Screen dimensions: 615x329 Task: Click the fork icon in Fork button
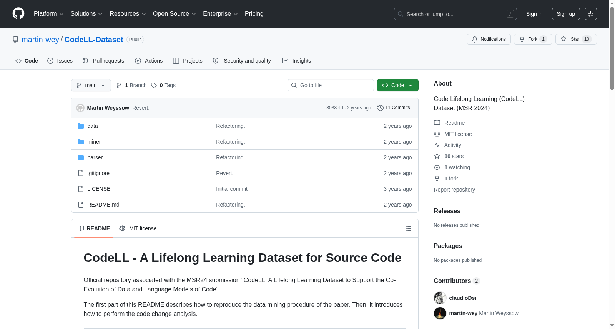click(522, 39)
